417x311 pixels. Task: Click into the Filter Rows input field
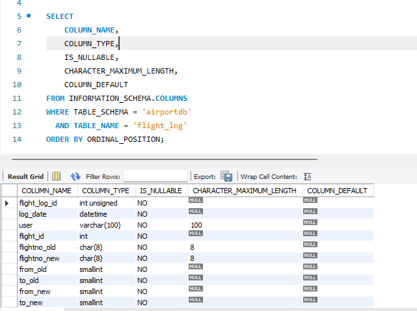[155, 176]
